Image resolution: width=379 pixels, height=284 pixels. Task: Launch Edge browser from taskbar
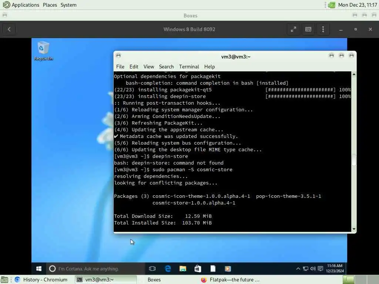168,268
